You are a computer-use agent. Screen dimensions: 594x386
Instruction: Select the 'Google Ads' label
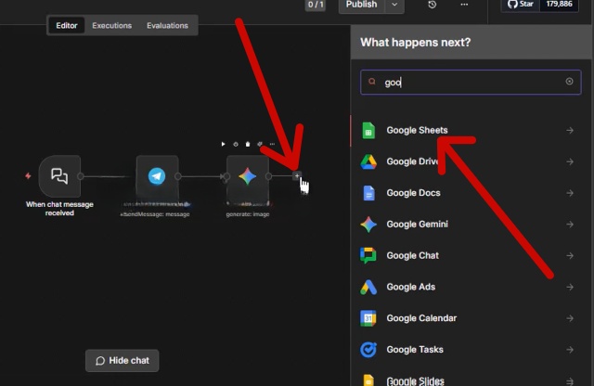[x=410, y=287]
